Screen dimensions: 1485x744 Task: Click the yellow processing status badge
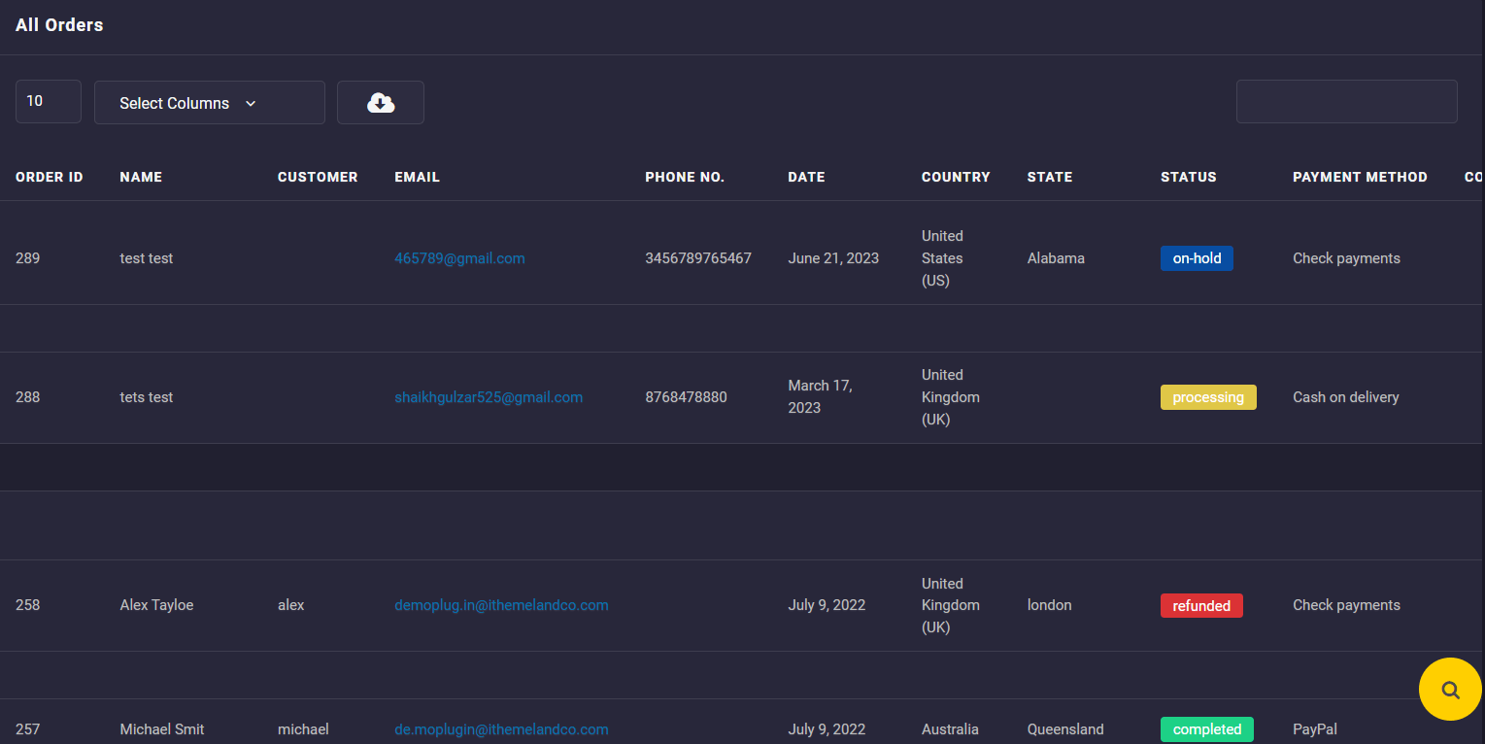coord(1208,397)
